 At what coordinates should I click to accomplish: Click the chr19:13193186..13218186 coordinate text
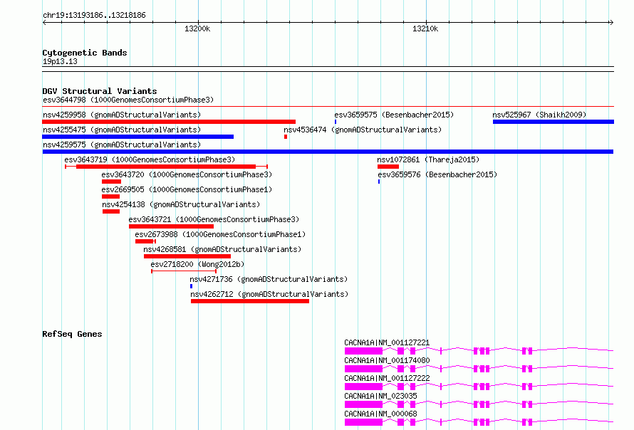point(94,16)
